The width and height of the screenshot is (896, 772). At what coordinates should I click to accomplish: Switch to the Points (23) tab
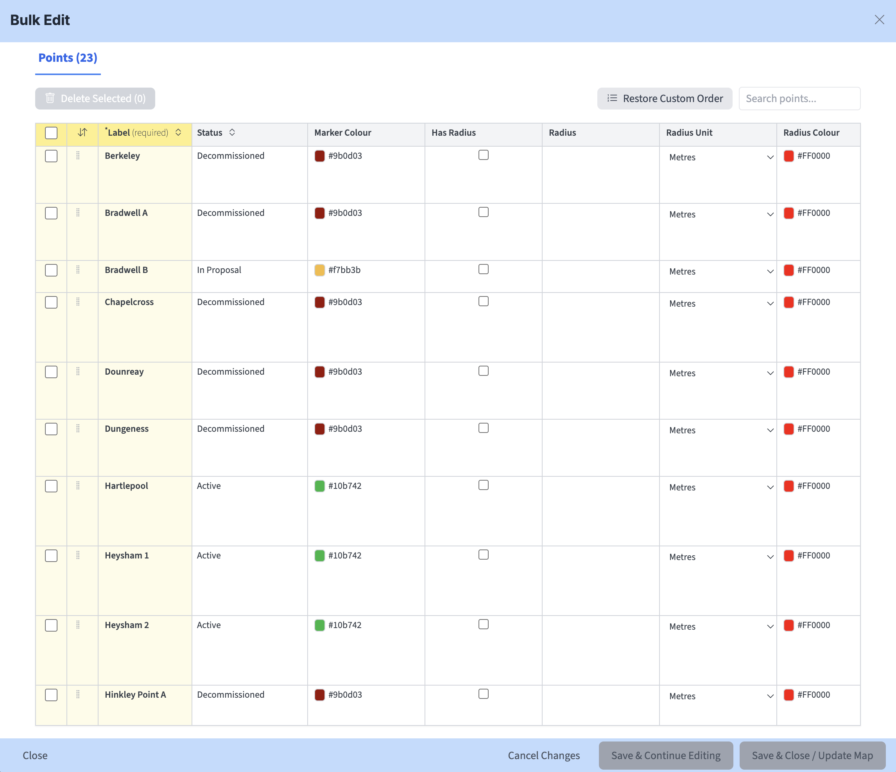click(68, 58)
